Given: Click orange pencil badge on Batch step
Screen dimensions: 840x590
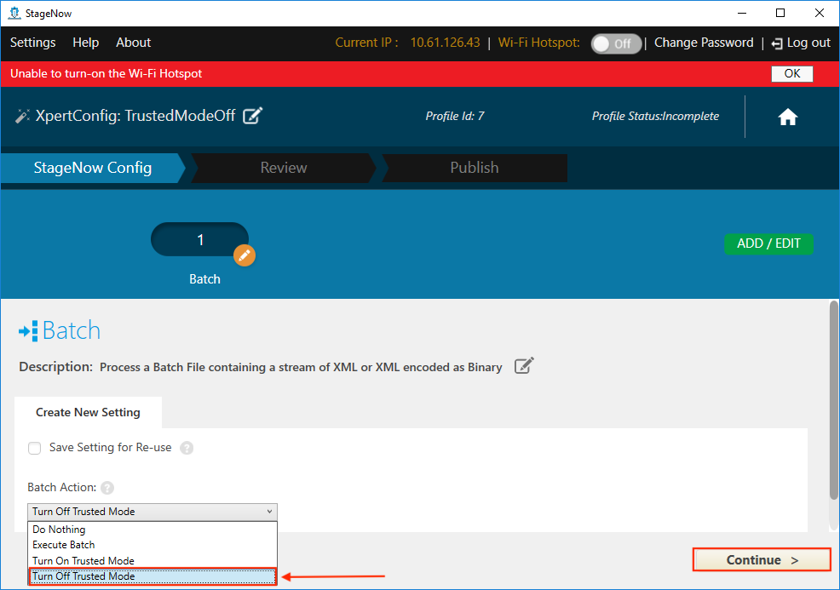Looking at the screenshot, I should [x=245, y=255].
